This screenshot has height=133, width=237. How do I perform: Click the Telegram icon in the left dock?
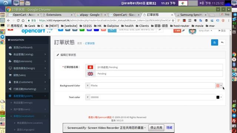coord(3,37)
